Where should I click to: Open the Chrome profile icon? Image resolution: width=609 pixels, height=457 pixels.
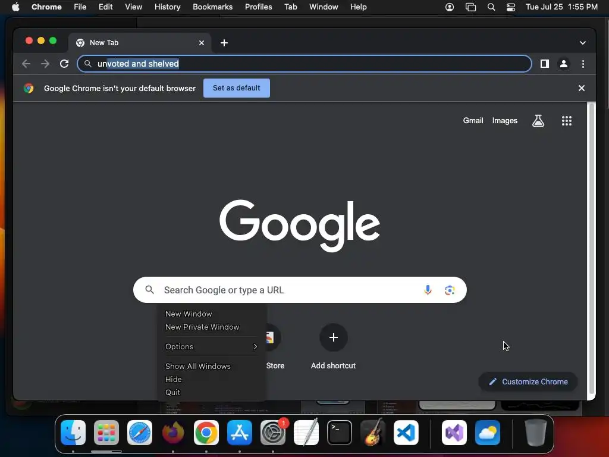[564, 64]
